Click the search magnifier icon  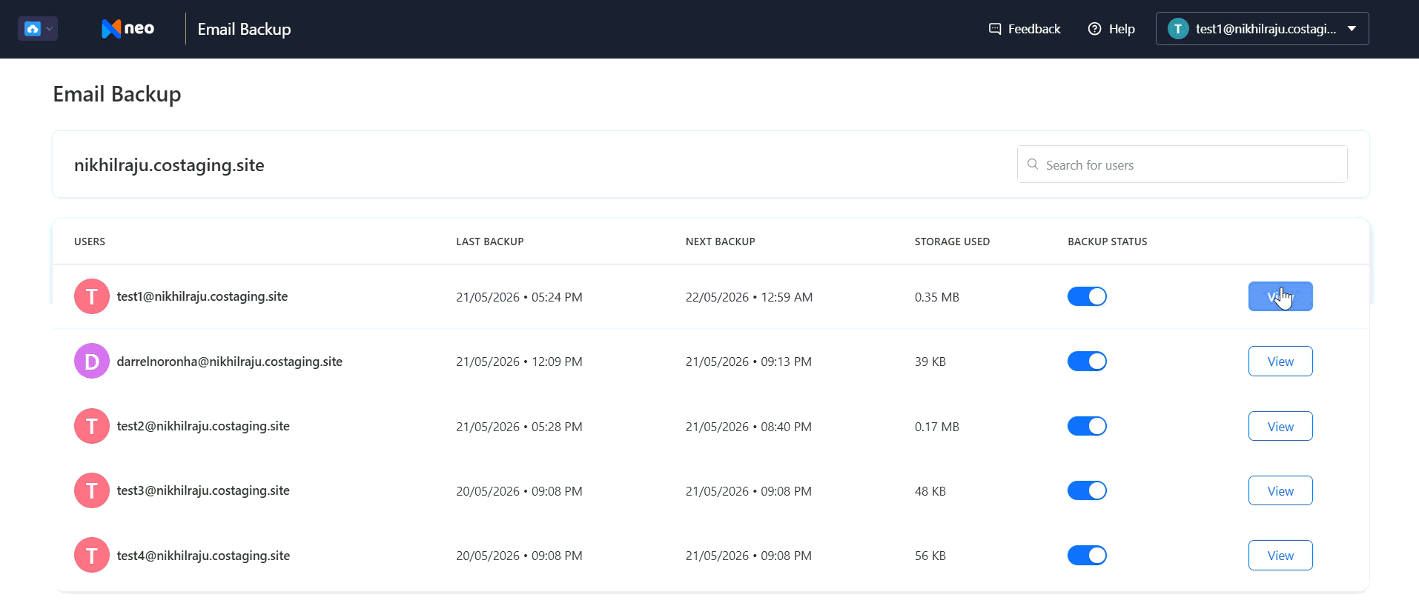tap(1033, 164)
